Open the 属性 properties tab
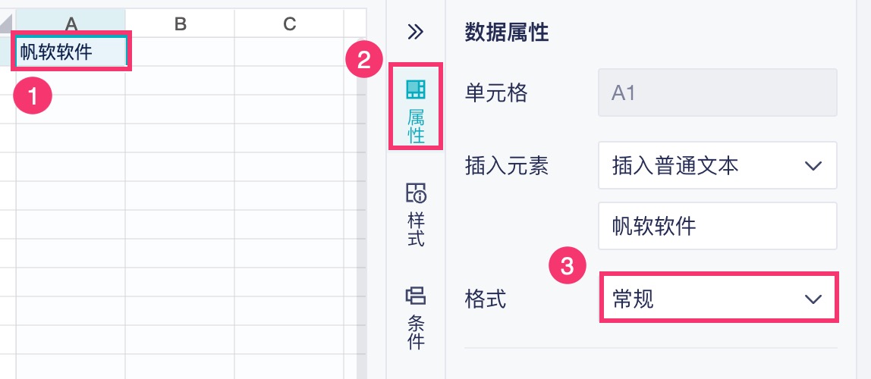Image resolution: width=871 pixels, height=379 pixels. coord(416,108)
